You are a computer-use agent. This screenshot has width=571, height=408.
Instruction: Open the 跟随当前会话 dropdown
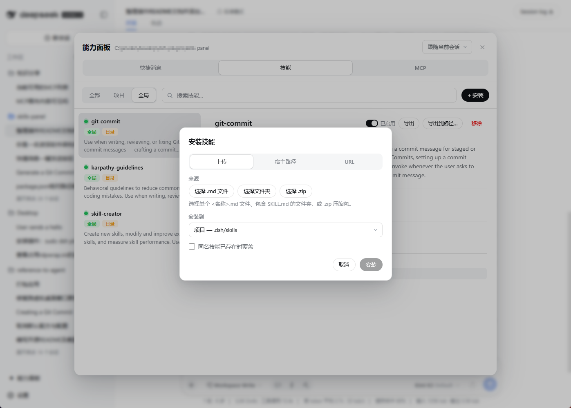(x=447, y=47)
